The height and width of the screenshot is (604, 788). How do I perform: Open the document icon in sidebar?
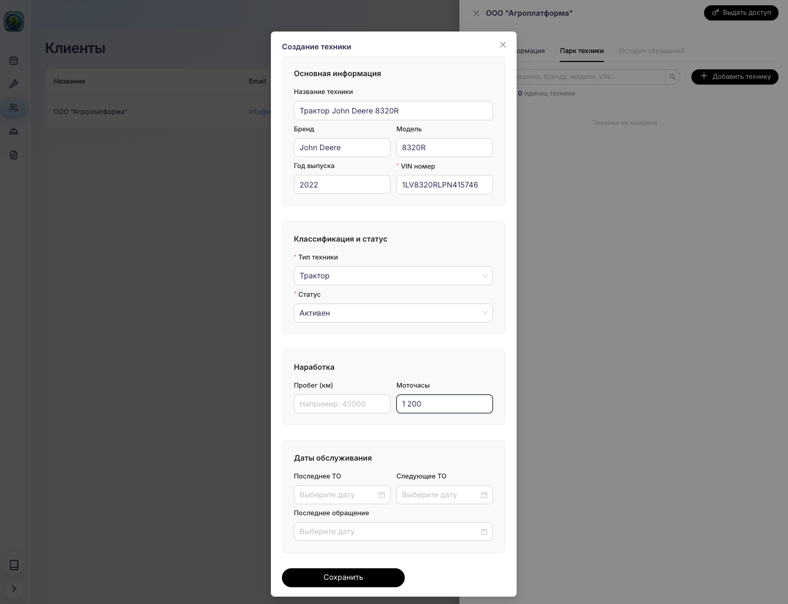(14, 155)
